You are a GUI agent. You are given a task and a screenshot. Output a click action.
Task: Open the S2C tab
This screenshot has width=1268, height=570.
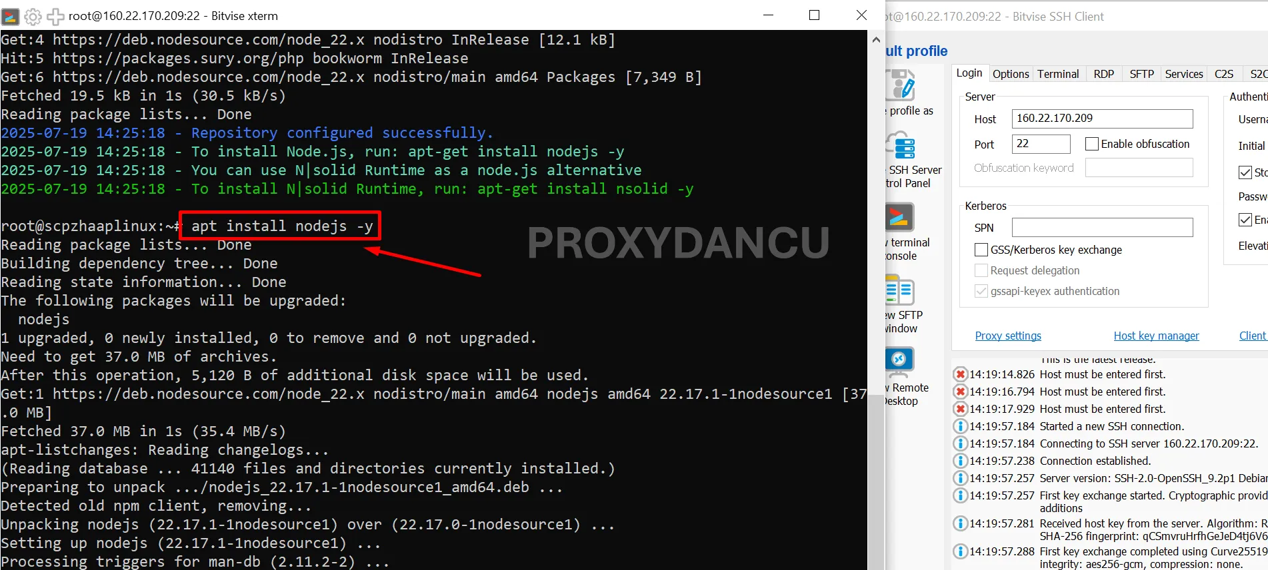pos(1257,74)
